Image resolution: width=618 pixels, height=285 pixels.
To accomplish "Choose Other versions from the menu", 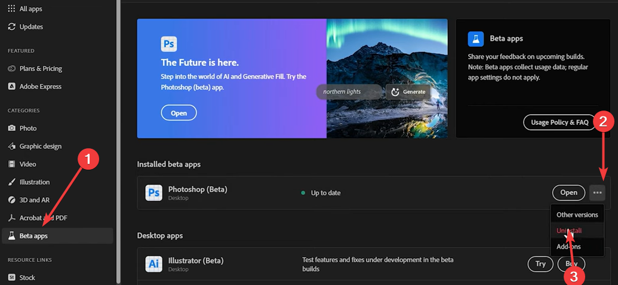I will [577, 215].
